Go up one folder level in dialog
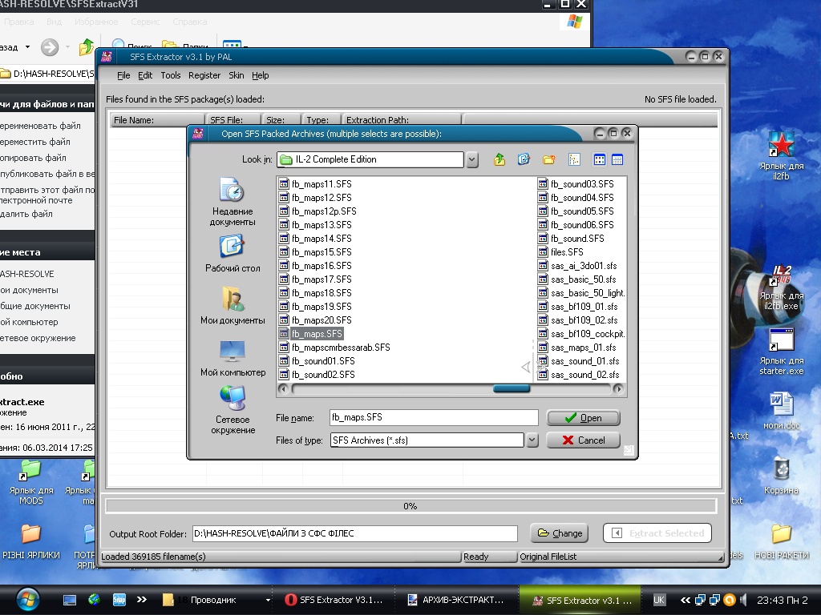Image resolution: width=821 pixels, height=615 pixels. pyautogui.click(x=499, y=159)
